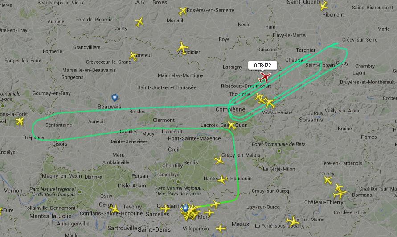Click the blue airport pin near Beauvais
This screenshot has height=237, width=397.
pos(115,98)
